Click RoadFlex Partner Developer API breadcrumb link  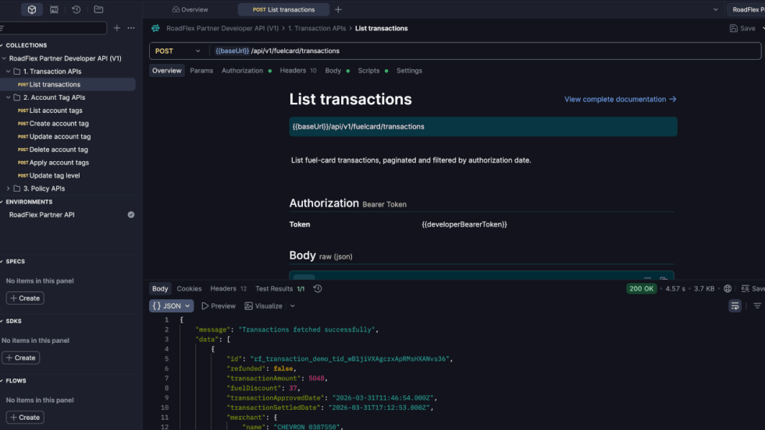[222, 28]
